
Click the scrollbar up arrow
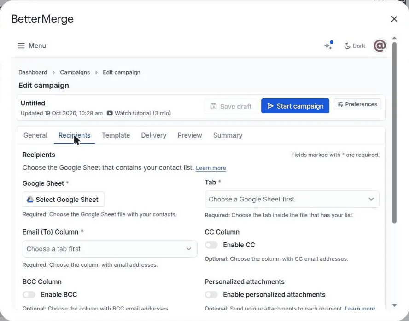tap(394, 38)
